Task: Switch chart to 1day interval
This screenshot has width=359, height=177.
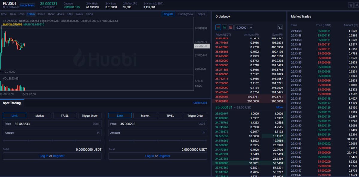Action: [x=70, y=14]
